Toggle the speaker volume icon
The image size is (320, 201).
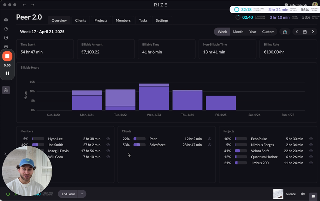303,194
